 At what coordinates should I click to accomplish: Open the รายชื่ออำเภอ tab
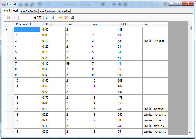48,11
